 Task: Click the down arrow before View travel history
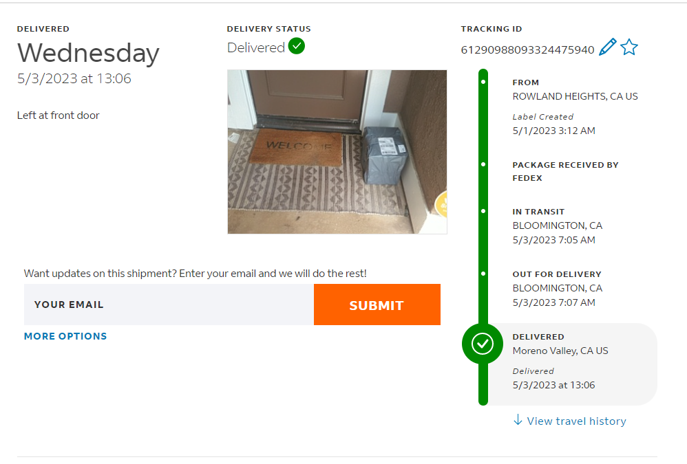tap(518, 420)
